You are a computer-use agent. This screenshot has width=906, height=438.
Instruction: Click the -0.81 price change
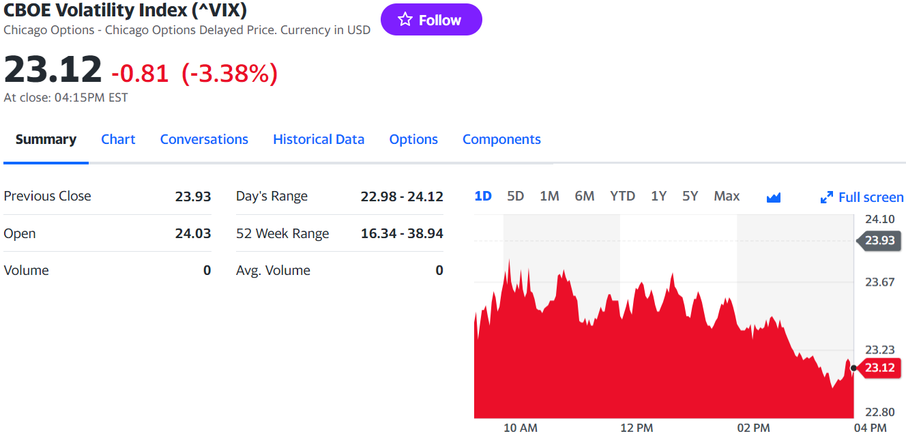(x=140, y=73)
